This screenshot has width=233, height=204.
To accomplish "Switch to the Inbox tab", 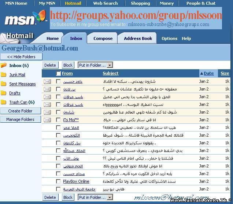I will pyautogui.click(x=76, y=38).
